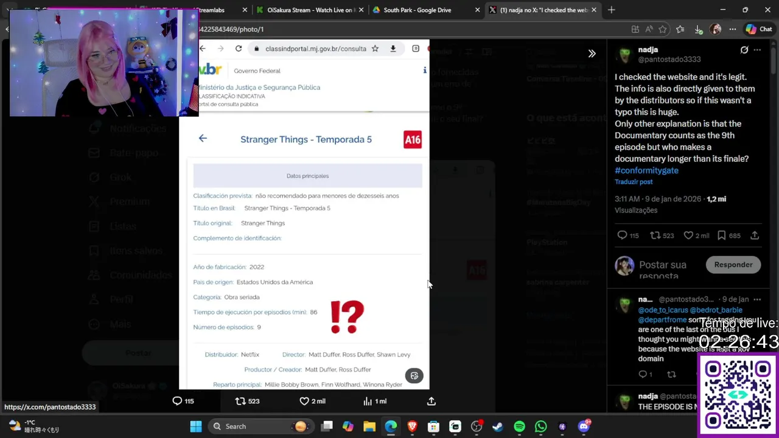Viewport: 779px width, 438px height.
Task: Click the share icon below the photo
Action: [431, 401]
